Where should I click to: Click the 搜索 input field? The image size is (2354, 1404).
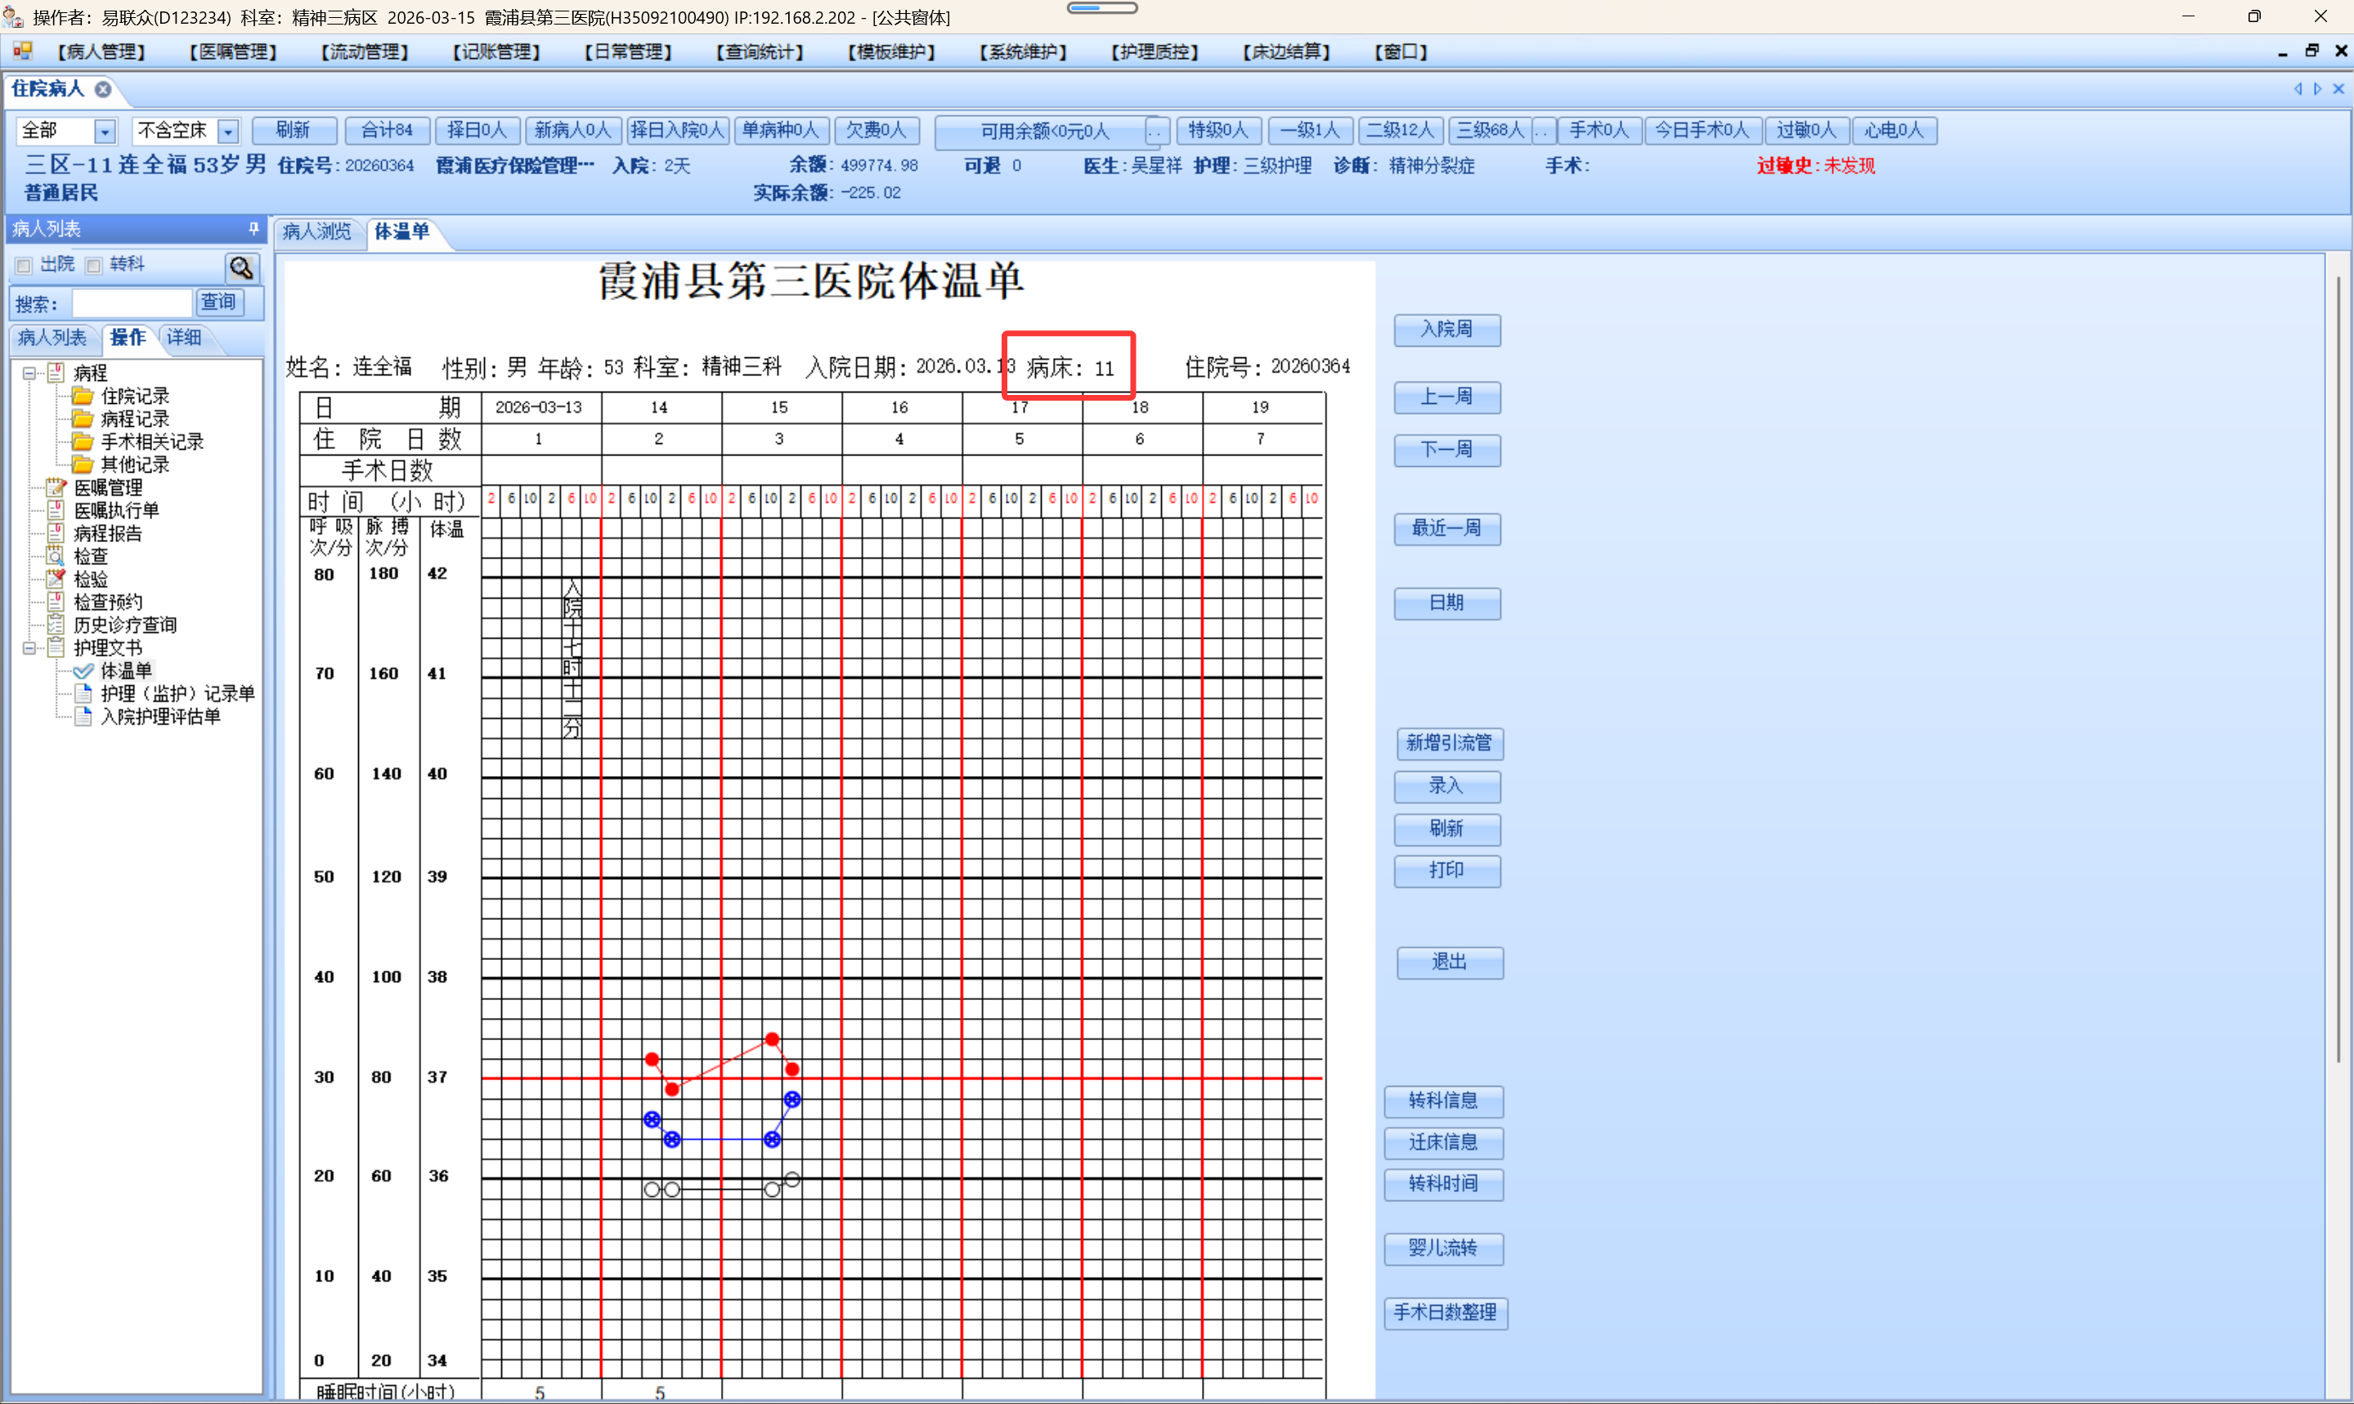(x=132, y=303)
